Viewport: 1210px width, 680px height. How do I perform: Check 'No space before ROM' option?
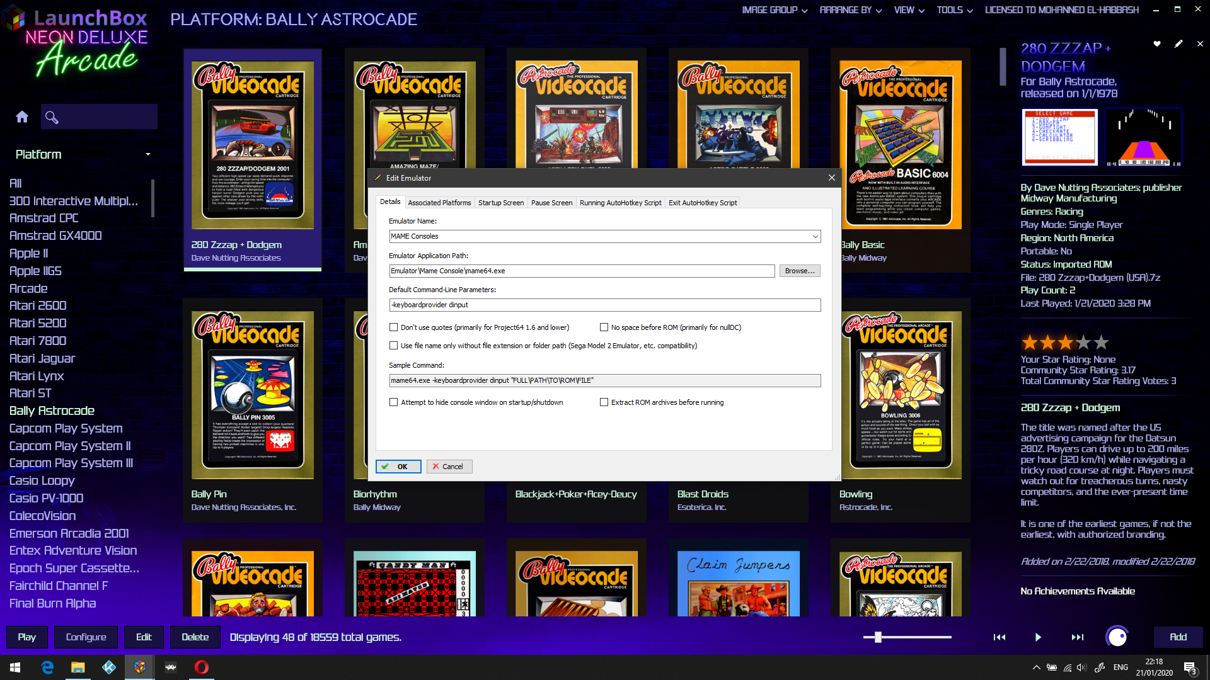(x=604, y=327)
